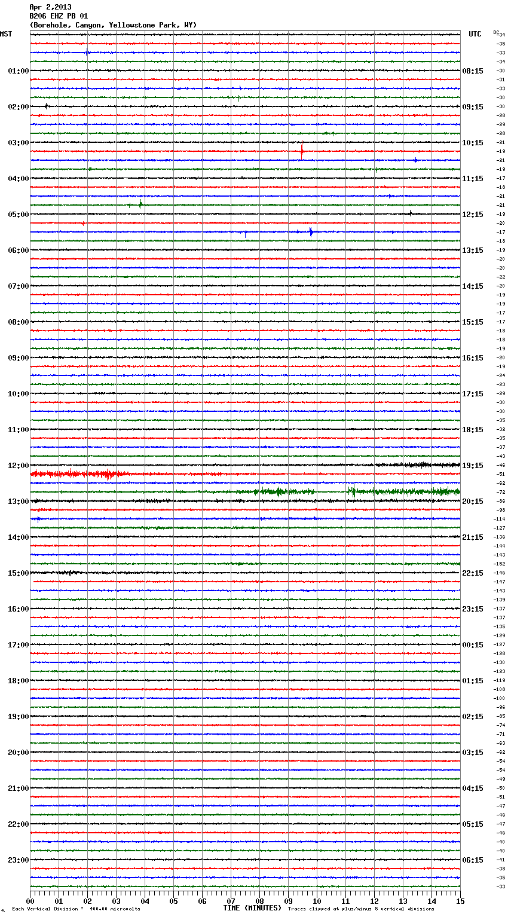Click the blue spike near minute 10 on 05:30 trace
Screen dimensions: 508x917
(311, 232)
